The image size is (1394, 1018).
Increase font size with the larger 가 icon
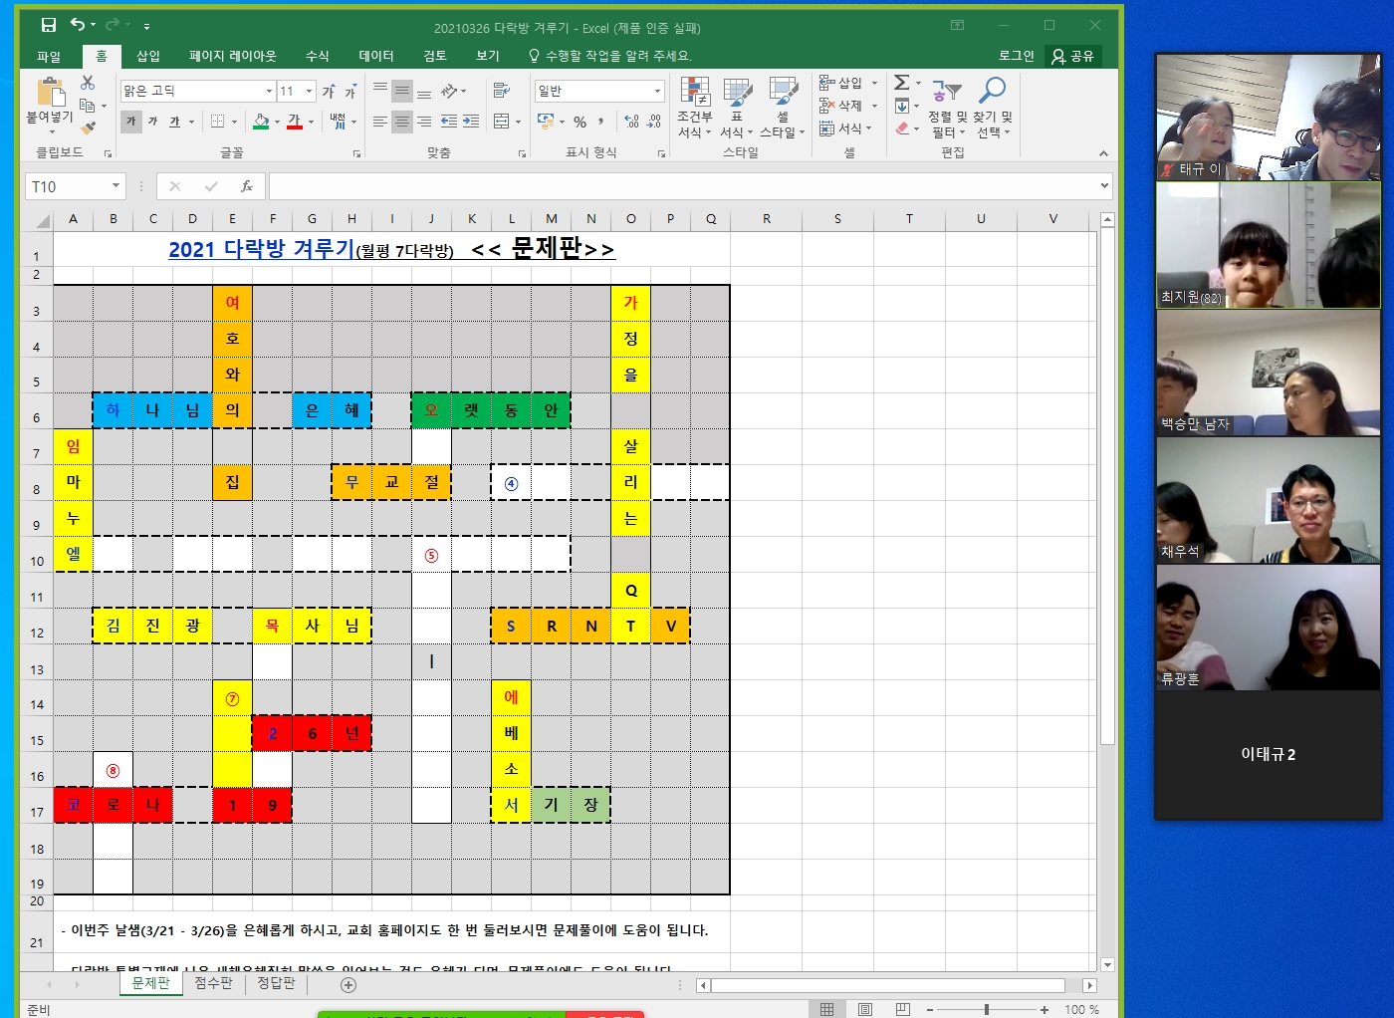click(x=329, y=92)
